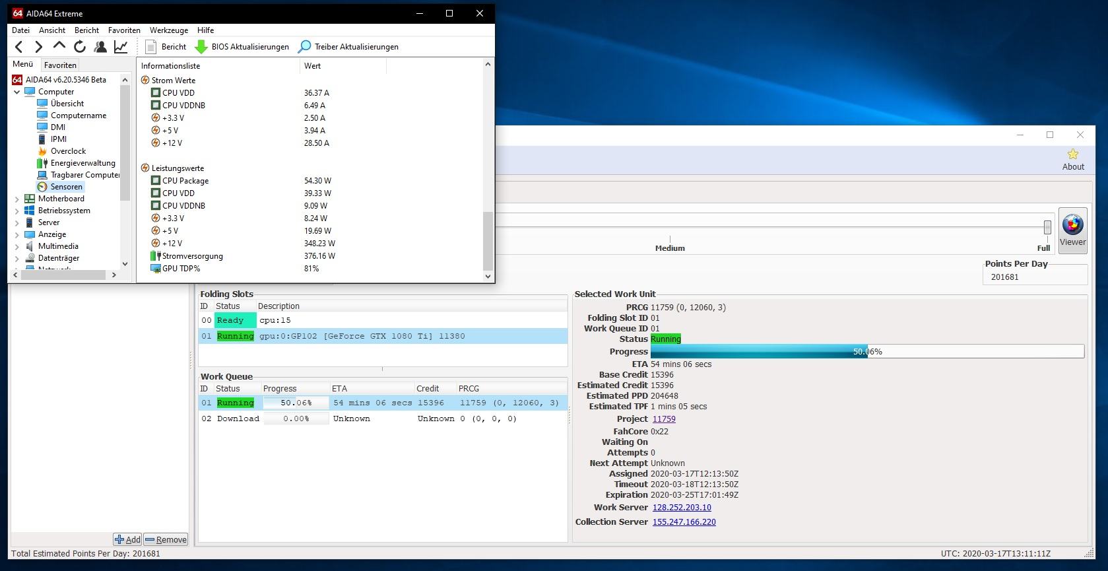
Task: Select folding slot 01 GTX 1080 Ti
Action: (383, 336)
